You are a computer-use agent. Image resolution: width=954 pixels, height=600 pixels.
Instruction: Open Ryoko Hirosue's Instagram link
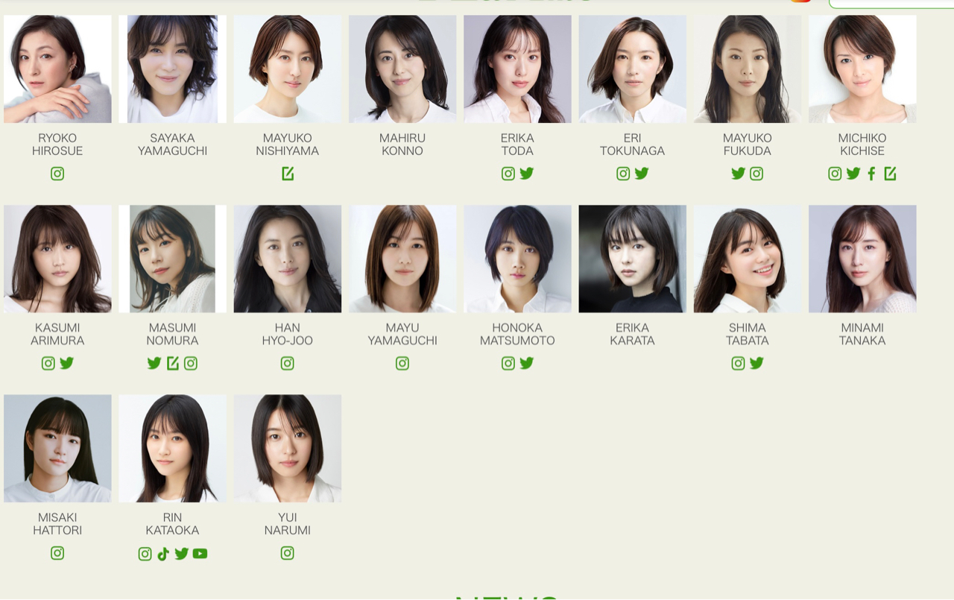point(57,174)
